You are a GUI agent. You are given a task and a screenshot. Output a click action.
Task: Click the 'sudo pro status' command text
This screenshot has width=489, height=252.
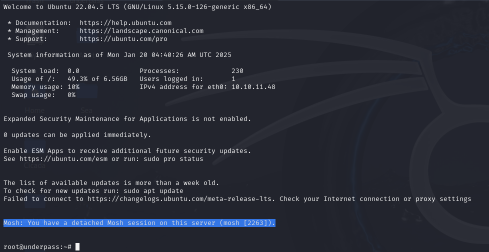pos(173,158)
